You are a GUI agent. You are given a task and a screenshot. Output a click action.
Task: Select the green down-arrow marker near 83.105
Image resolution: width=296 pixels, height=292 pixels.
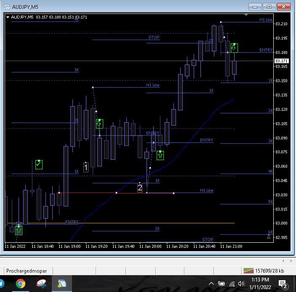coord(99,124)
